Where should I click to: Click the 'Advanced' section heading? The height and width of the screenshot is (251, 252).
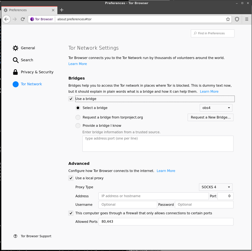[x=79, y=164]
